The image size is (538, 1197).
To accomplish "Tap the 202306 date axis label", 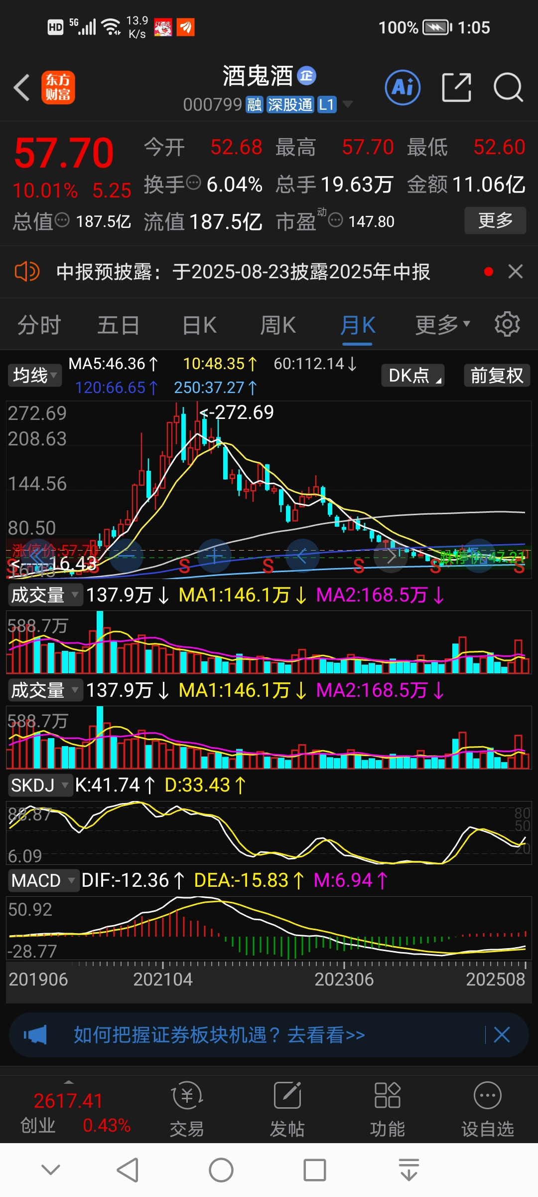I will pos(344,980).
